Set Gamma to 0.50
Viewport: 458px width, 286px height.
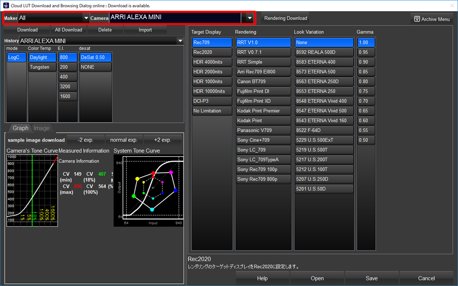click(x=366, y=140)
